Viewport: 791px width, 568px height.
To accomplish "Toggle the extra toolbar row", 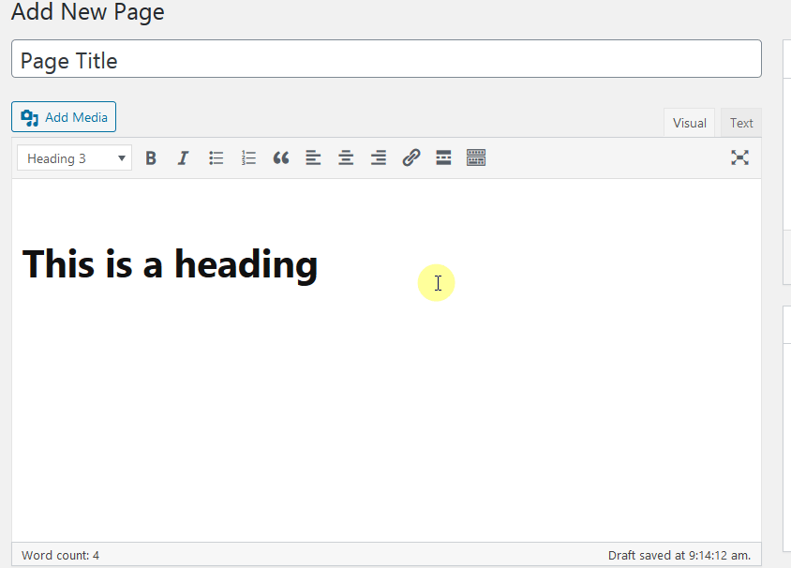I will point(475,157).
